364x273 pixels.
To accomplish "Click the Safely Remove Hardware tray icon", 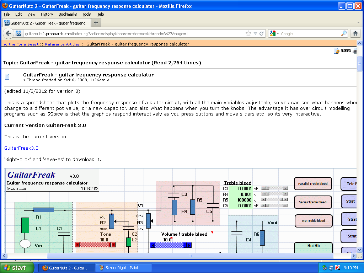I will 325,268.
